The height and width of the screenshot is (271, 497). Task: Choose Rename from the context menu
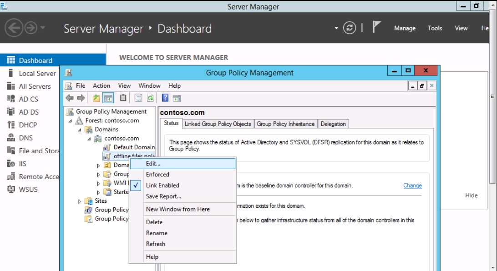tap(157, 233)
